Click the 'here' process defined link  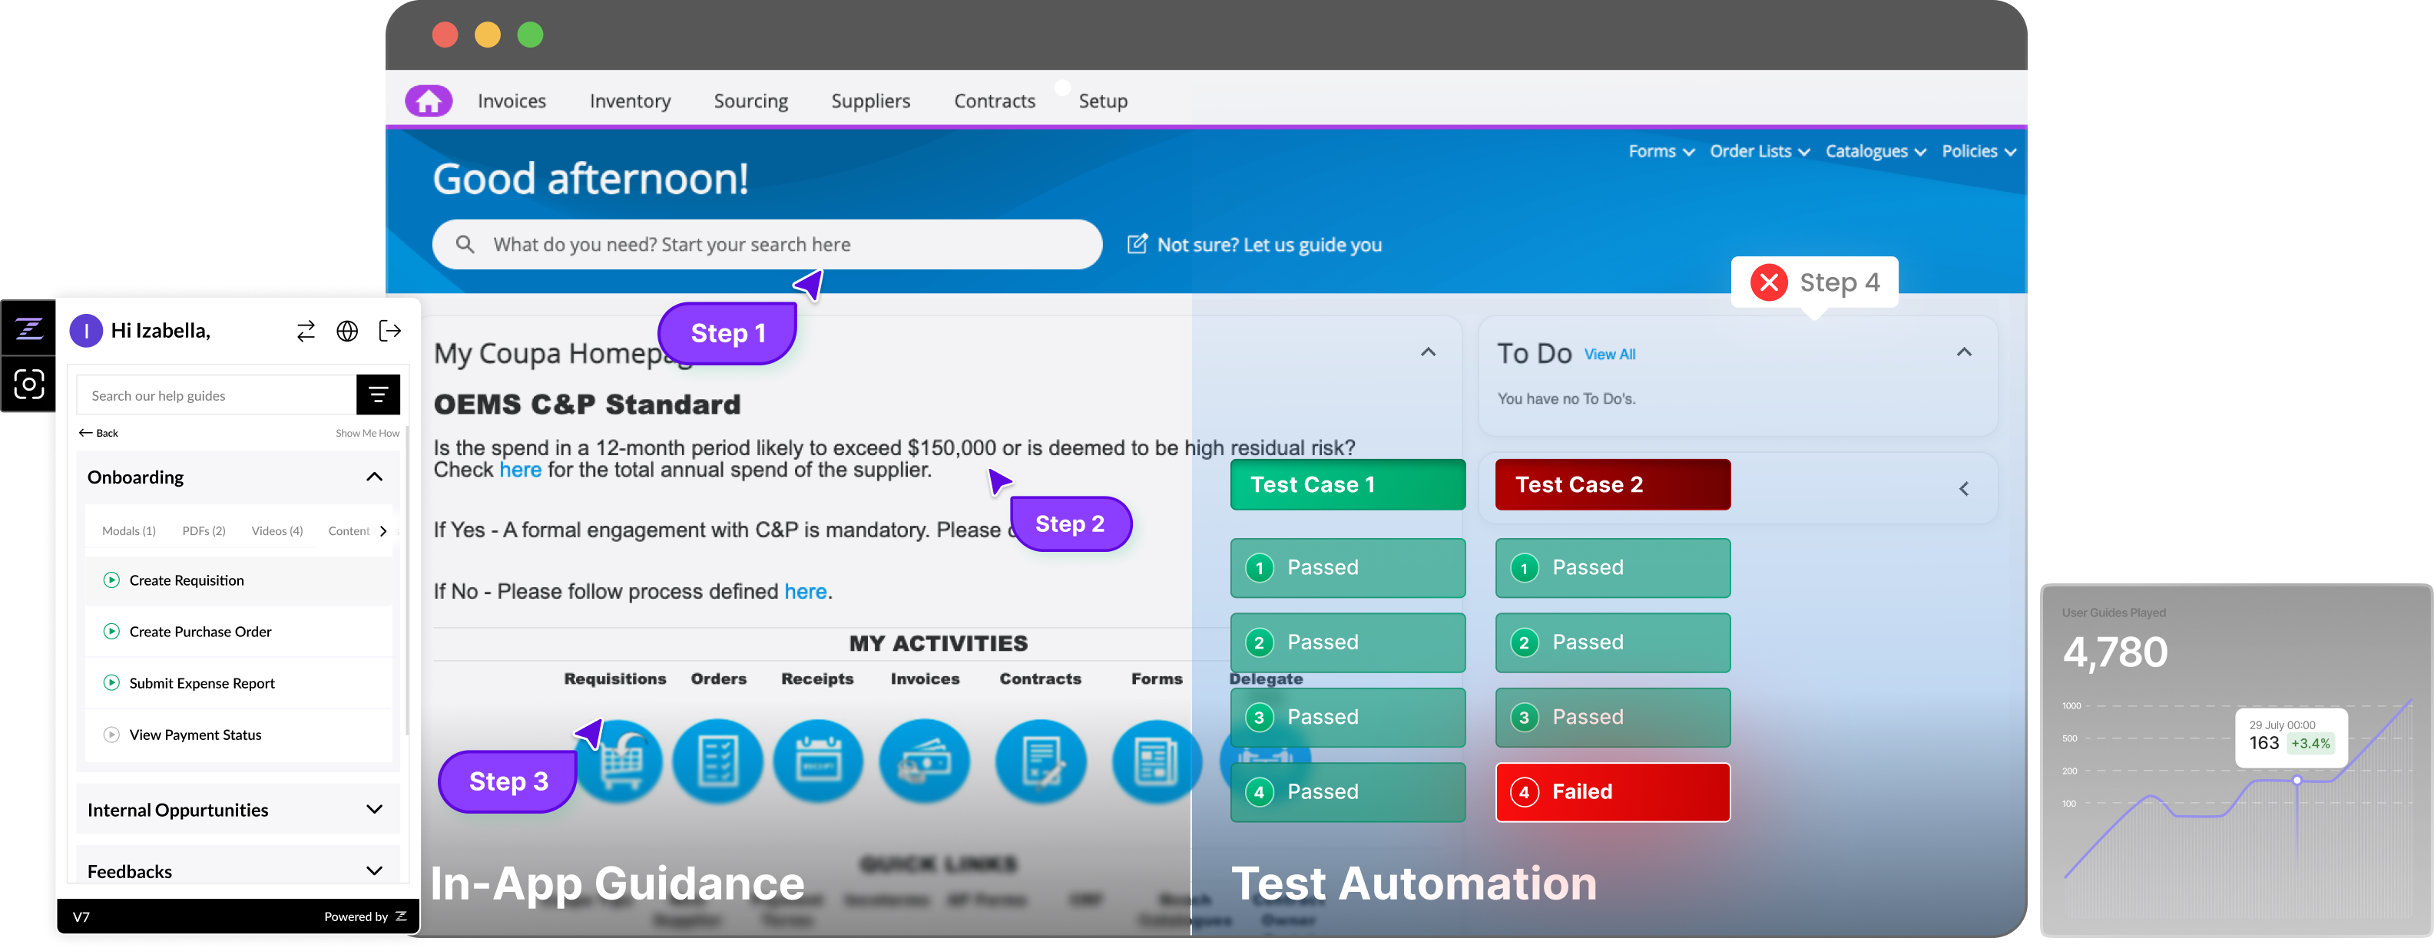[805, 591]
